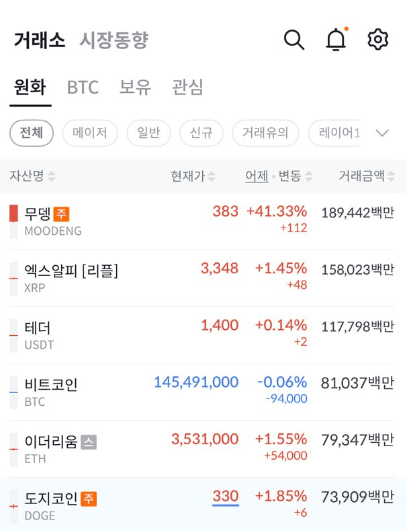Tap the orange 주 badge beside 도지코인

(89, 499)
